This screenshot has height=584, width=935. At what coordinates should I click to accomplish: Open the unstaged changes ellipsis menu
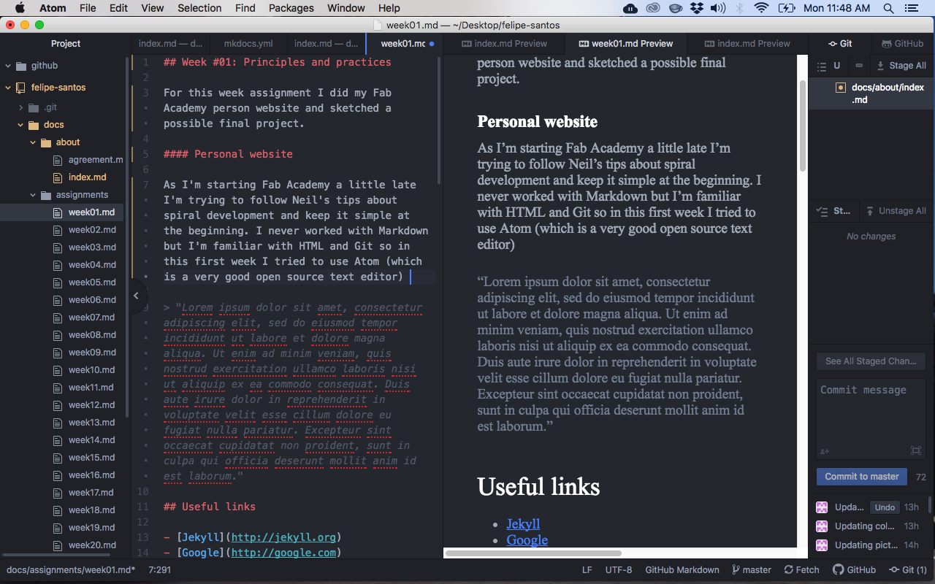tap(859, 66)
